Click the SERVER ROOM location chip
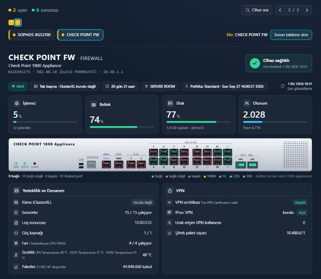The image size is (321, 279). (x=160, y=86)
